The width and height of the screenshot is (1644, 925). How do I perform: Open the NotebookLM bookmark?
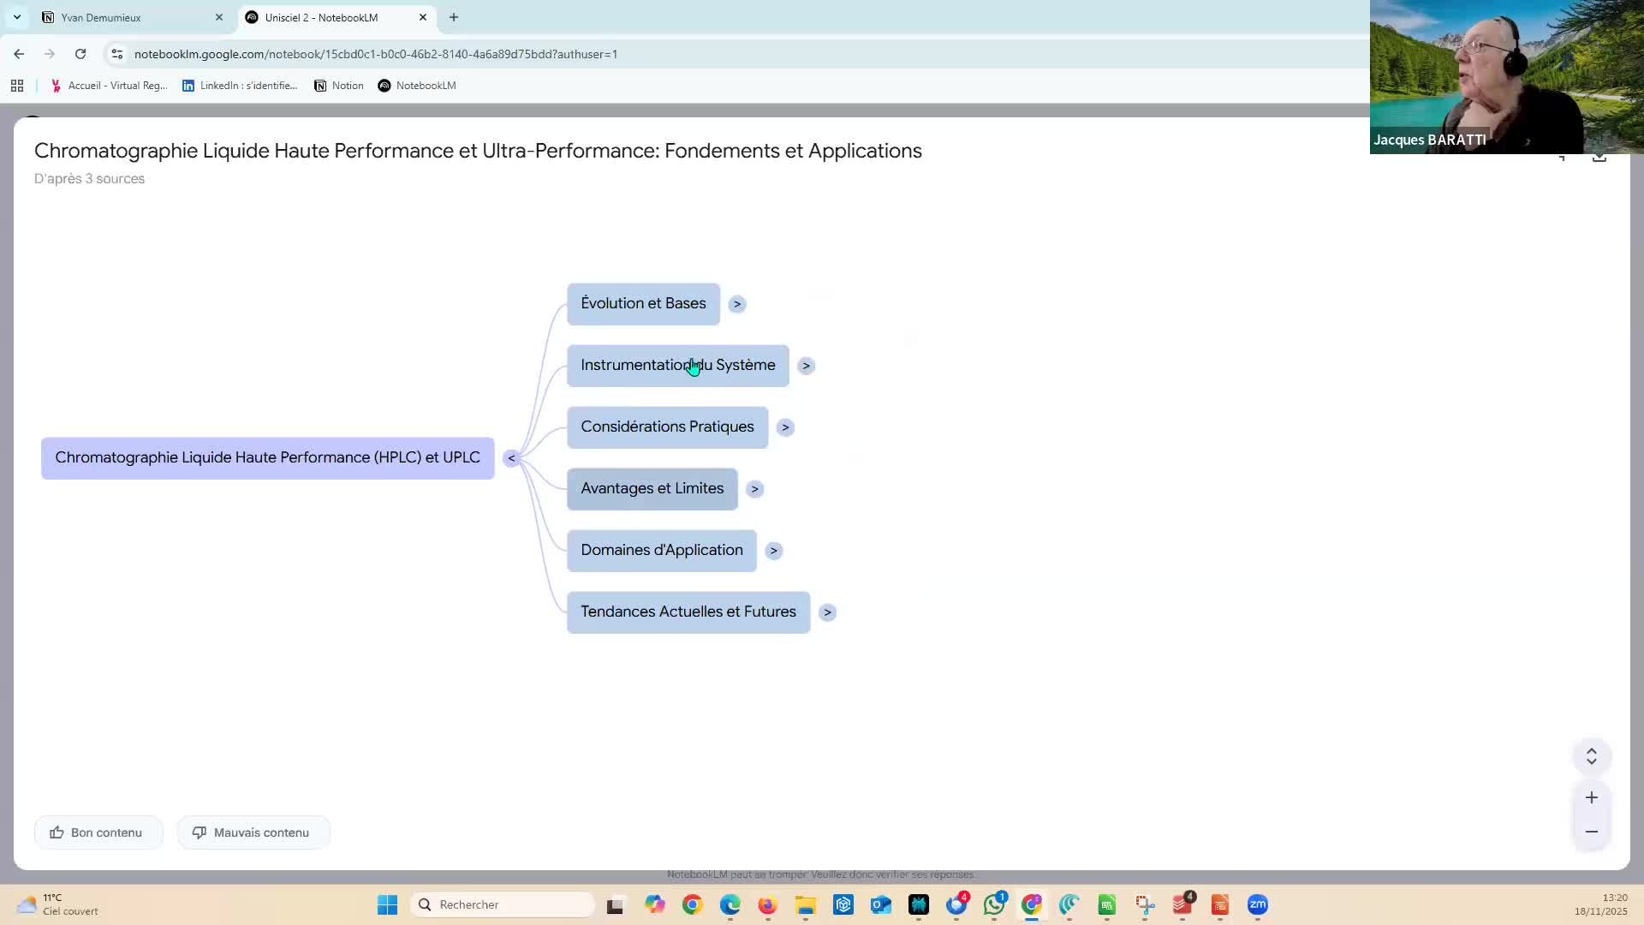417,86
